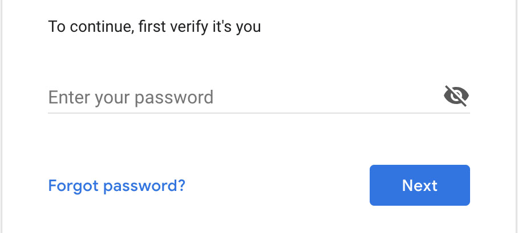Click the Enter your password placeholder text
This screenshot has width=518, height=233.
point(131,97)
